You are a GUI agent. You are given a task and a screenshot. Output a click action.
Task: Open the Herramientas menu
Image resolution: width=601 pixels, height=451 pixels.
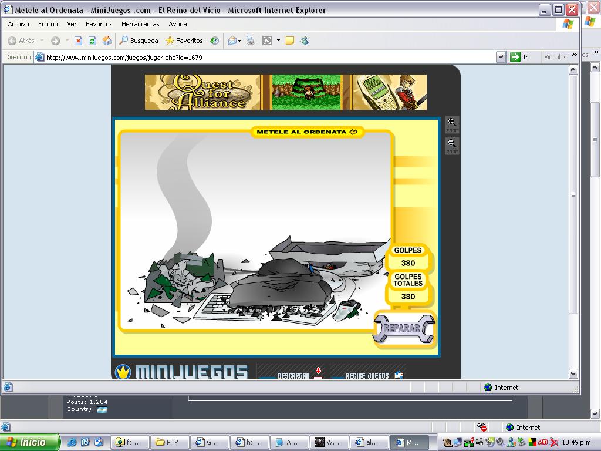(140, 24)
